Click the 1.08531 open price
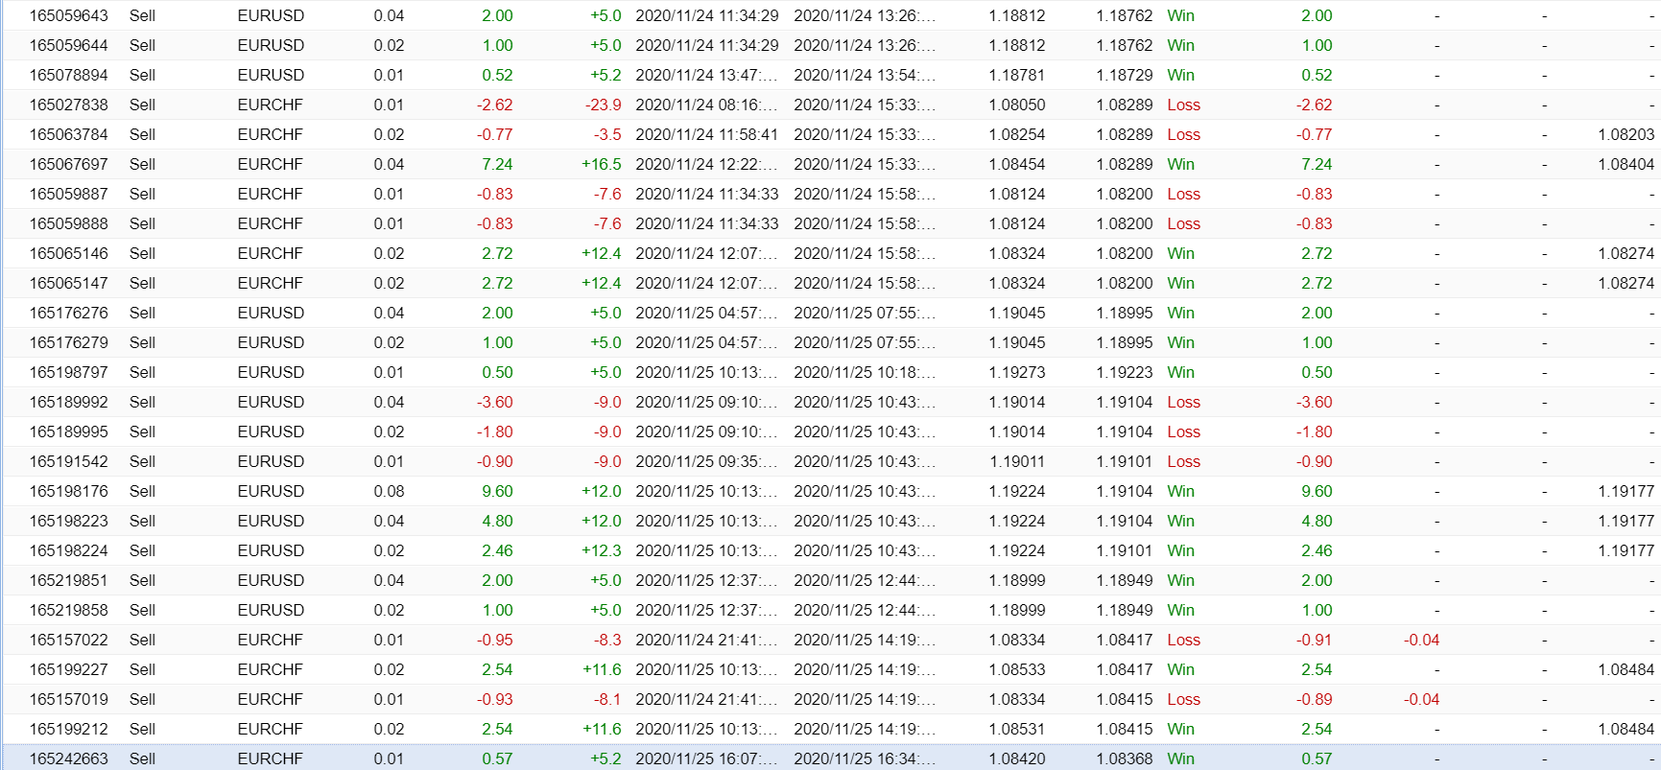The image size is (1661, 770). pyautogui.click(x=1017, y=729)
